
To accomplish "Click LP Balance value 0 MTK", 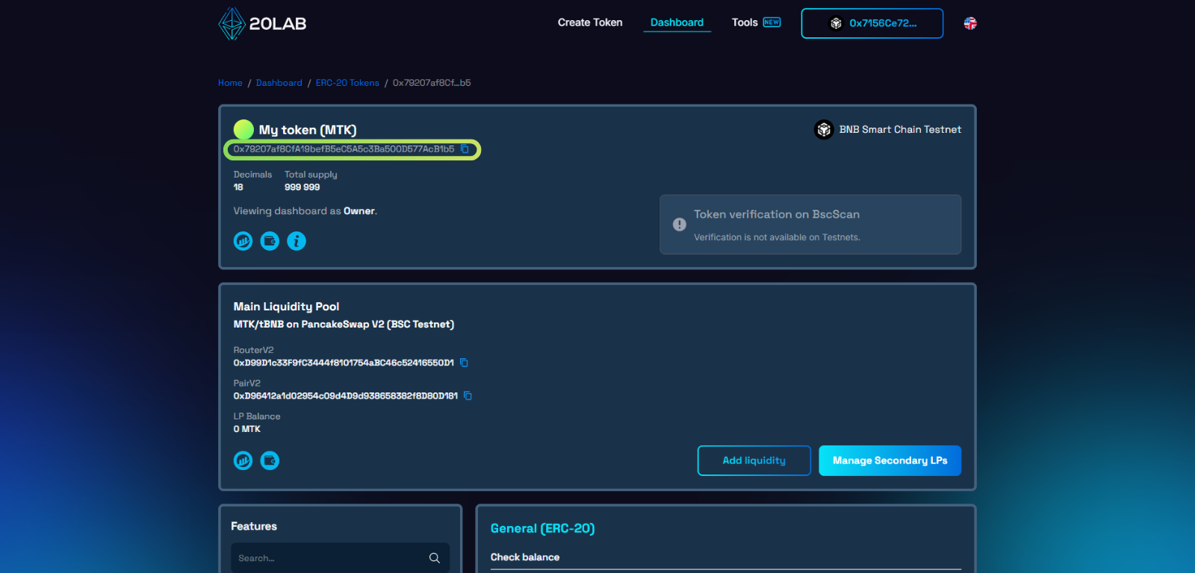I will (246, 429).
